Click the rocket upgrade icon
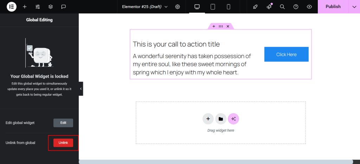This screenshot has width=360, height=164. point(256,7)
